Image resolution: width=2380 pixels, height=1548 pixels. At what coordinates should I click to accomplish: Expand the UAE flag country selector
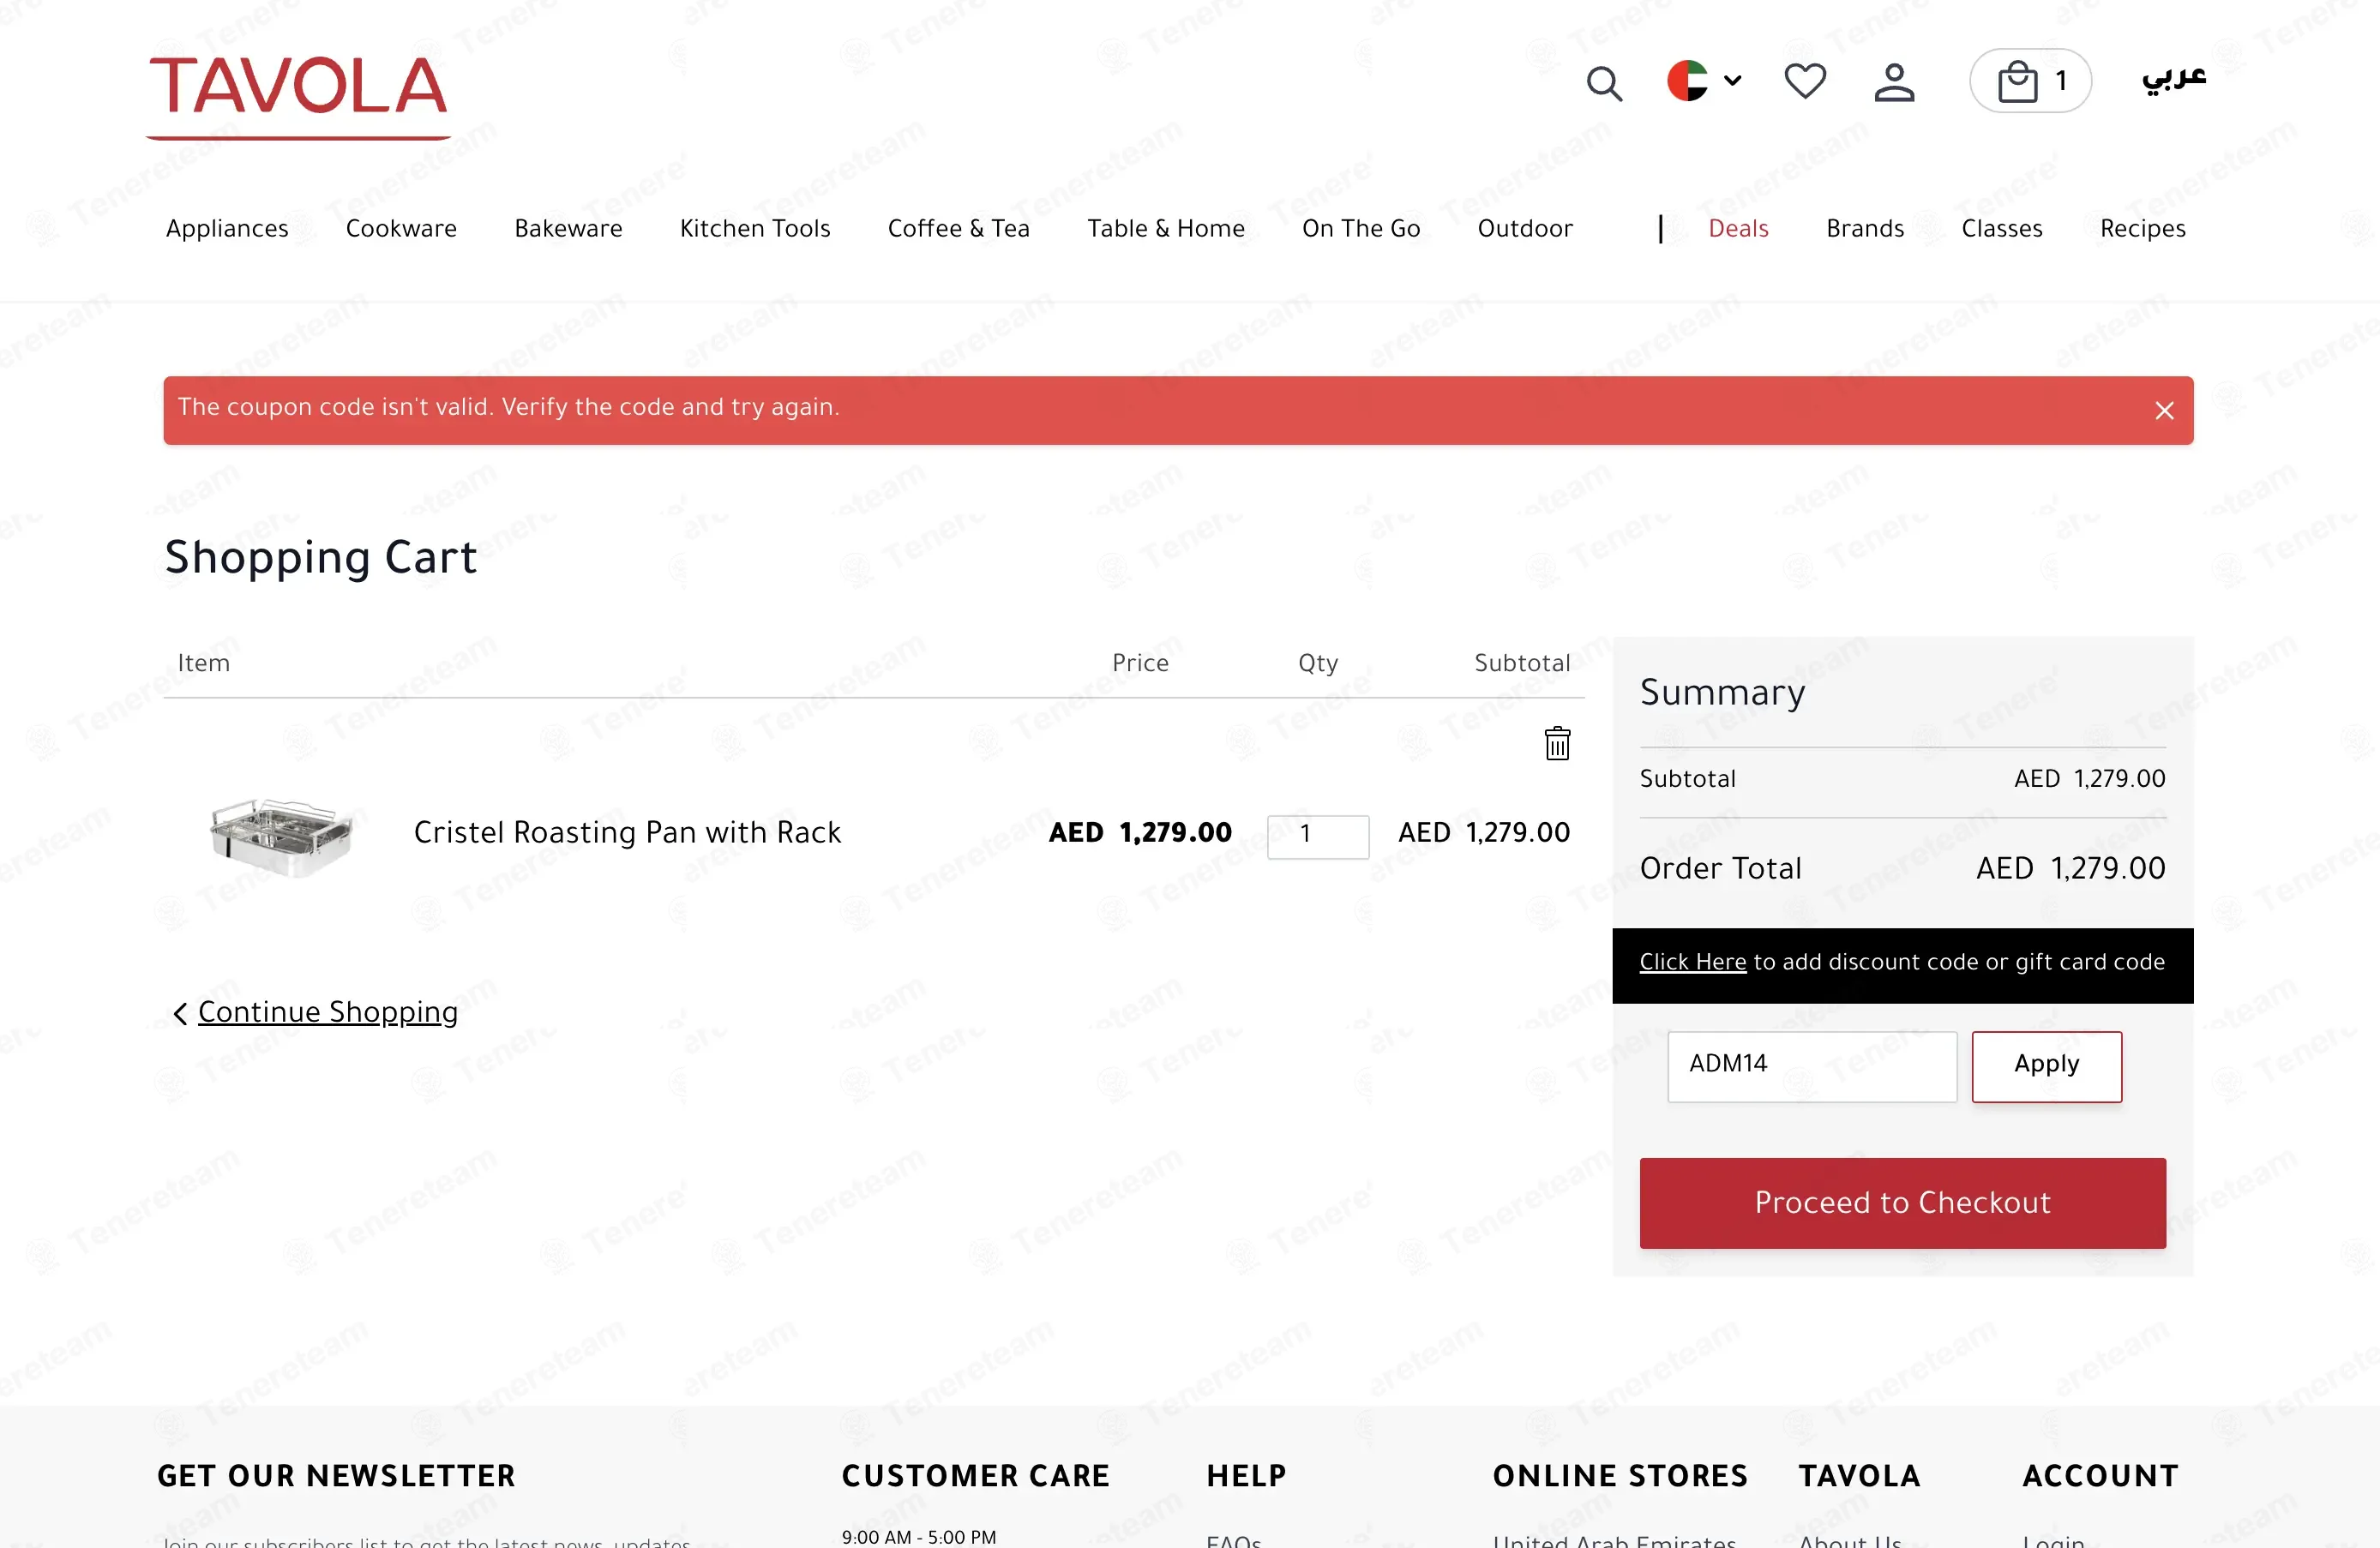1704,81
